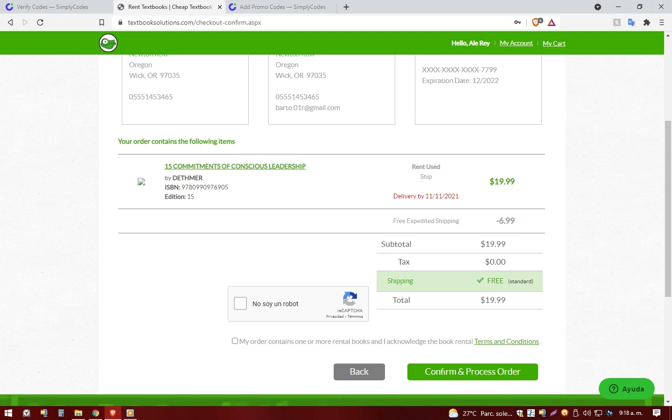The width and height of the screenshot is (672, 420).
Task: Open the saved passwords key icon
Action: (x=518, y=22)
